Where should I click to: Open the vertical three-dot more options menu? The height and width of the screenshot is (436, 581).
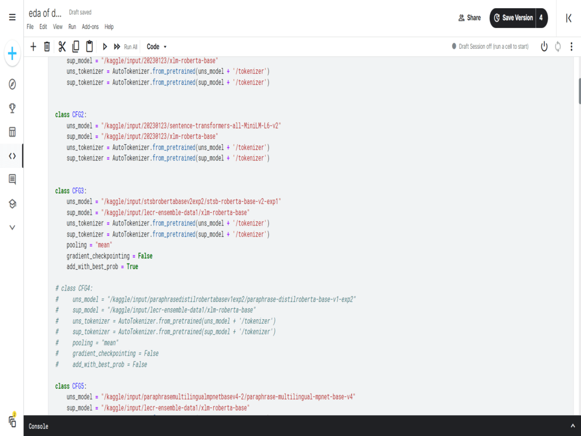(571, 47)
